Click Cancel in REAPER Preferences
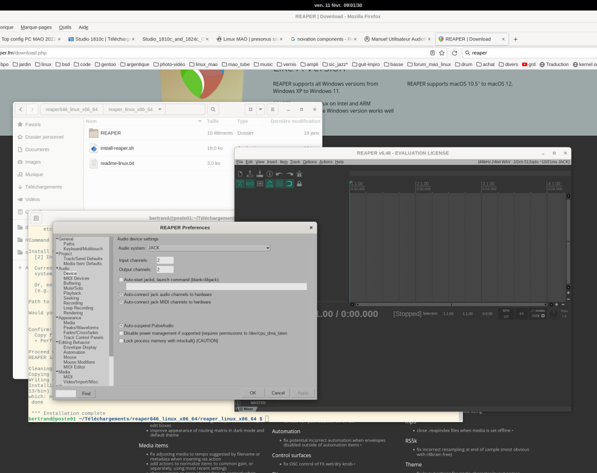Viewport: 597px width, 473px height. click(x=278, y=393)
